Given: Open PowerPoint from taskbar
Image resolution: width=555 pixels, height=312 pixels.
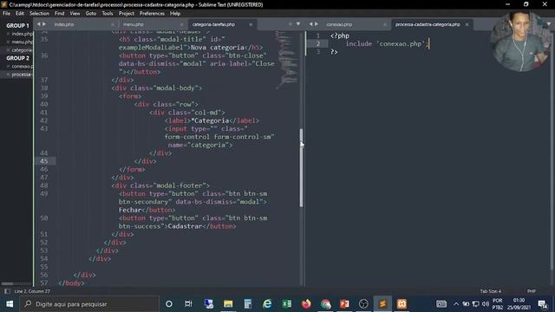Looking at the screenshot, I should point(344,304).
